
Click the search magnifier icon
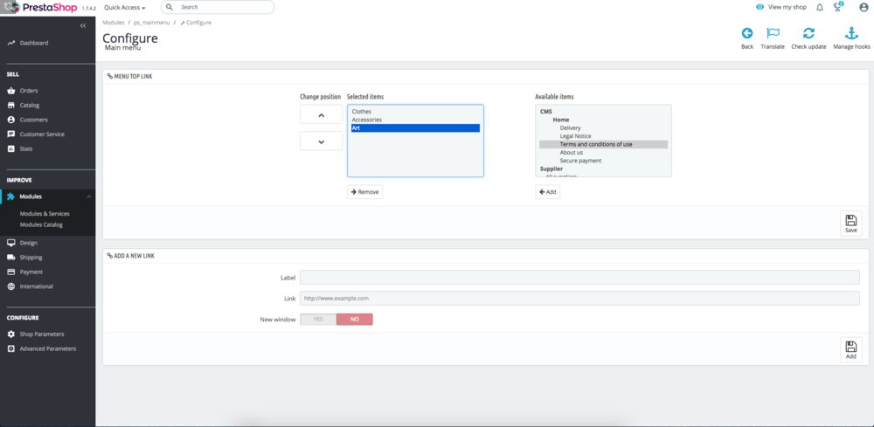170,7
